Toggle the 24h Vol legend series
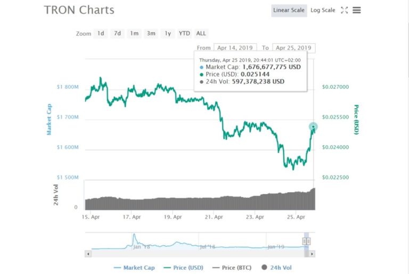 (278, 267)
